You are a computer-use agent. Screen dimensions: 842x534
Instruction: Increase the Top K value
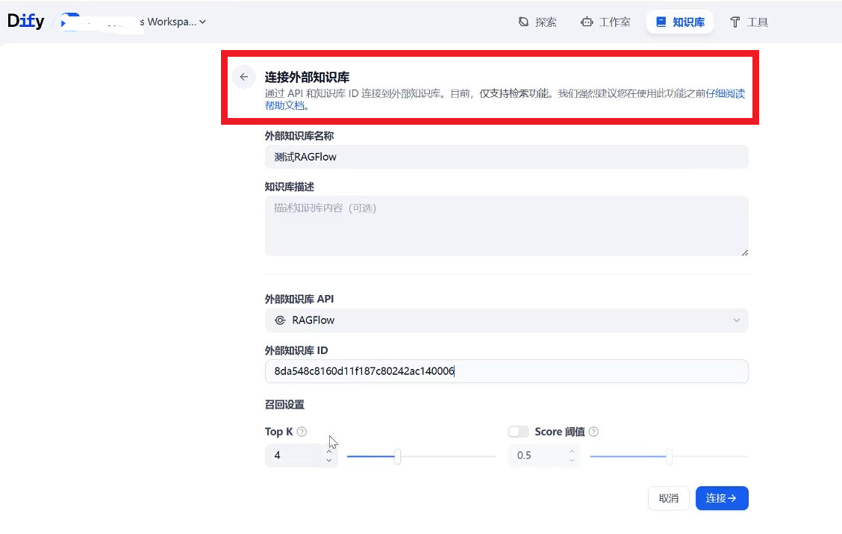click(x=329, y=451)
